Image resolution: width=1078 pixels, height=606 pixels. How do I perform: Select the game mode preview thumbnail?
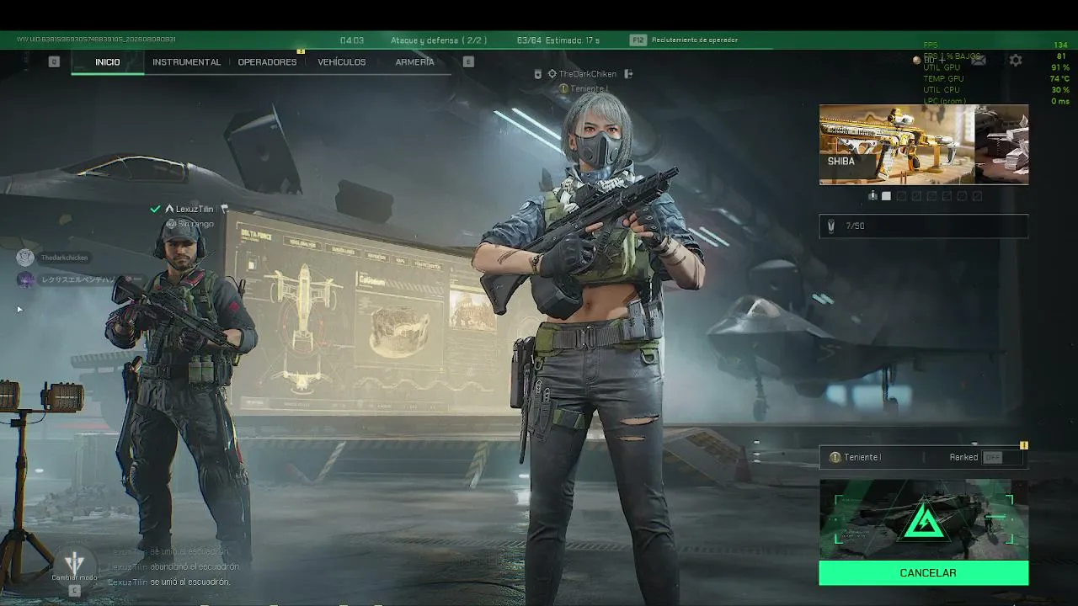point(924,520)
